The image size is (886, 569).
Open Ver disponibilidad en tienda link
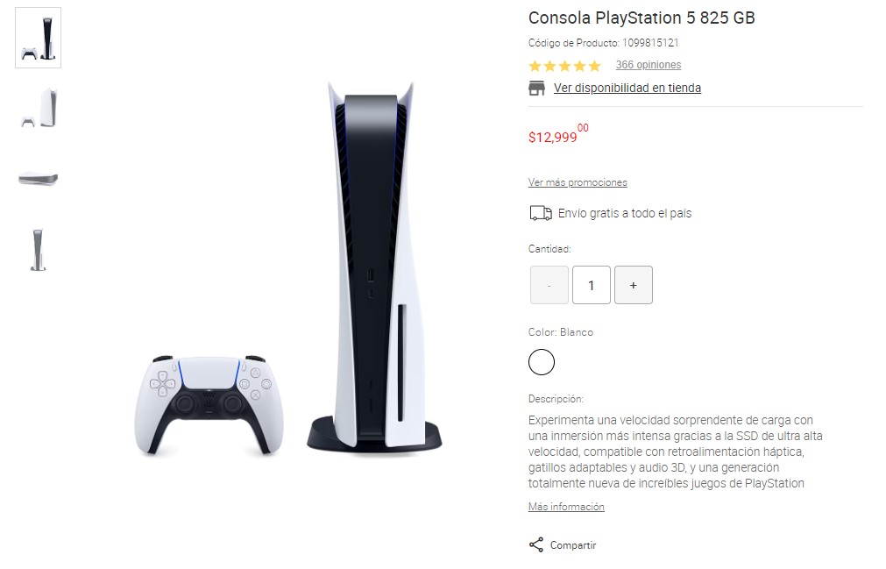point(627,89)
